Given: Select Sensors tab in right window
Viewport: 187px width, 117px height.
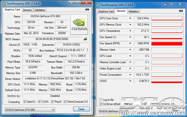Looking at the screenshot, I should (x=121, y=11).
